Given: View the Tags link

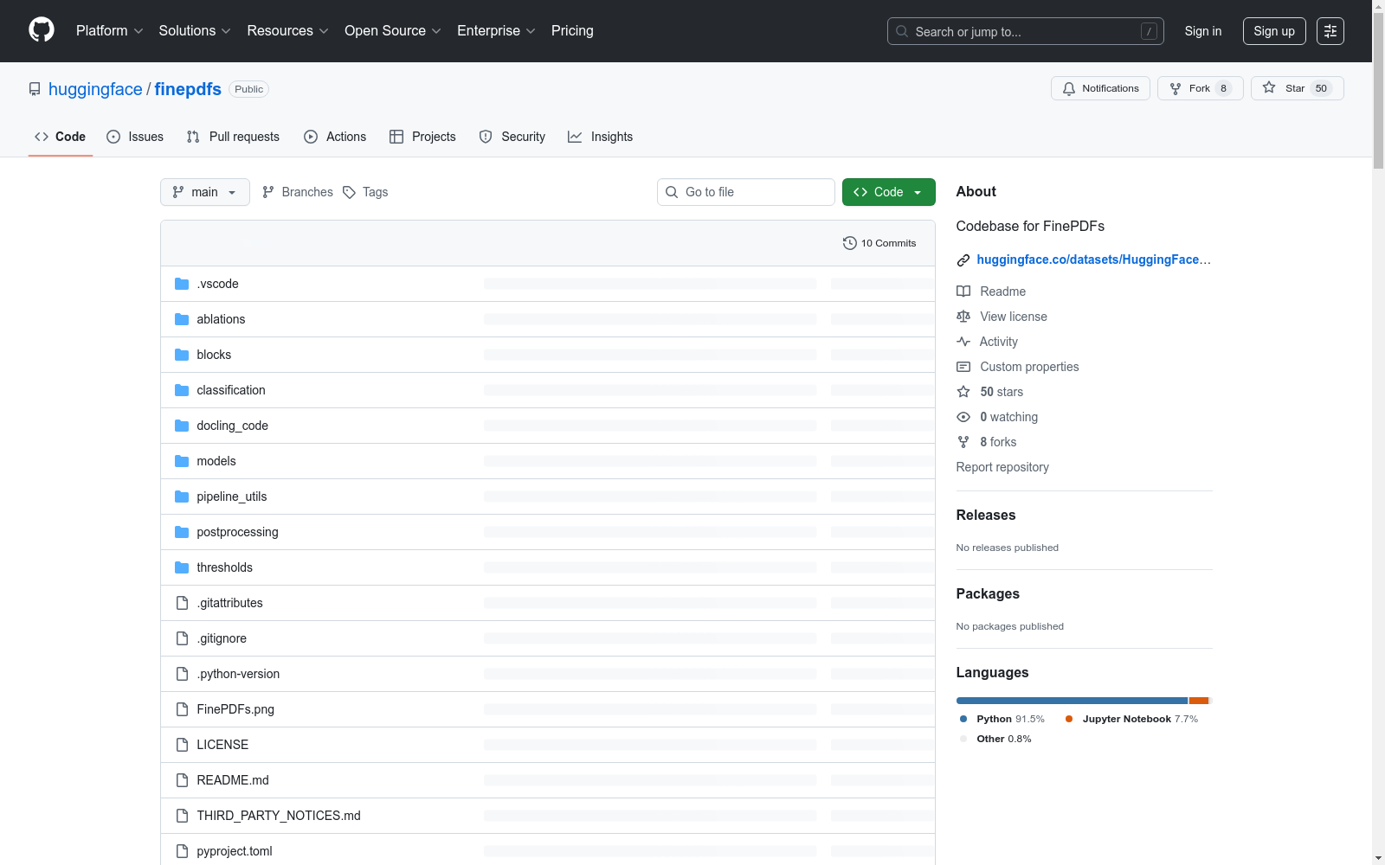Looking at the screenshot, I should pyautogui.click(x=365, y=192).
